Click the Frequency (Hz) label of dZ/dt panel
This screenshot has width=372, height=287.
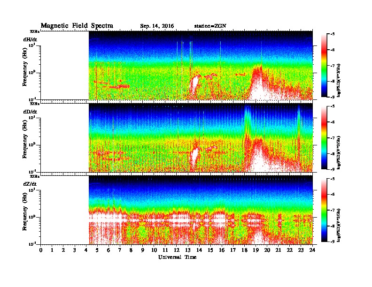[x=25, y=211]
